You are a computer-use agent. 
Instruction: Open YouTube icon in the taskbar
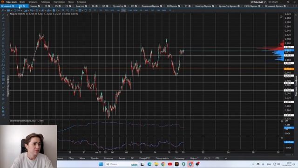tap(170, 164)
